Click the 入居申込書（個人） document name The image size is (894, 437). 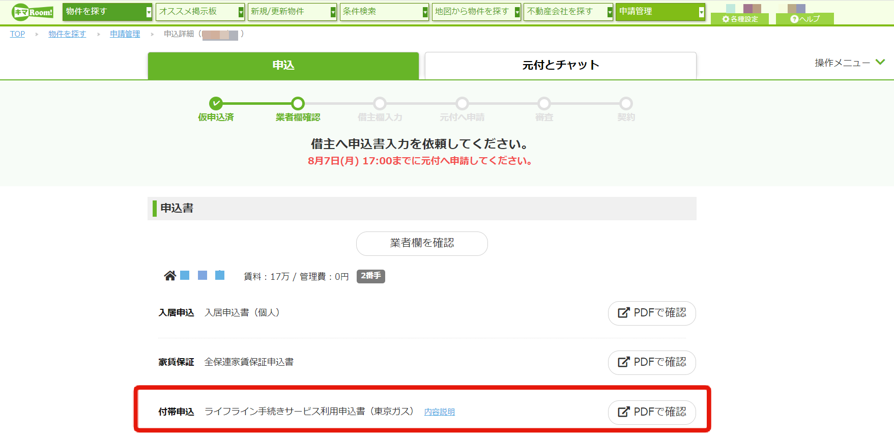242,312
